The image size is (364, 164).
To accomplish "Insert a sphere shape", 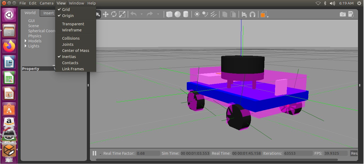I will point(177,14).
